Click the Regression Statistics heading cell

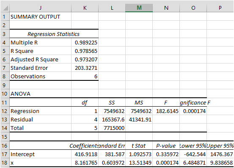54,34
